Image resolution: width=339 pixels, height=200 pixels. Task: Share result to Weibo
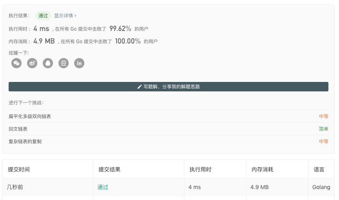[32, 63]
